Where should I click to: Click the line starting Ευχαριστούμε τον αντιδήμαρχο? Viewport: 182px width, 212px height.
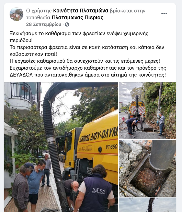coord(88,68)
